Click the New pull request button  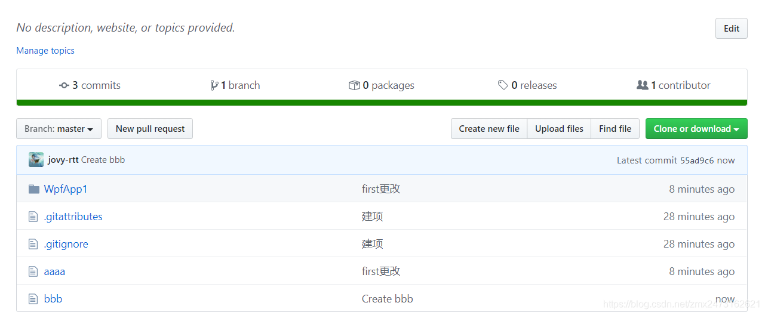[x=150, y=129]
